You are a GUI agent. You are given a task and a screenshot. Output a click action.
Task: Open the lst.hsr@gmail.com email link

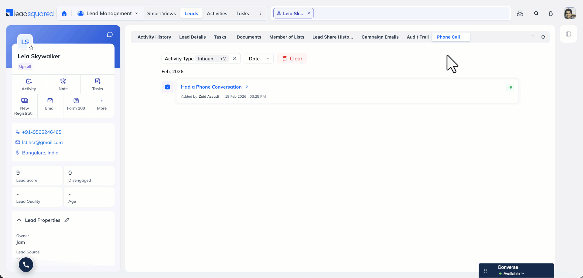tap(42, 142)
